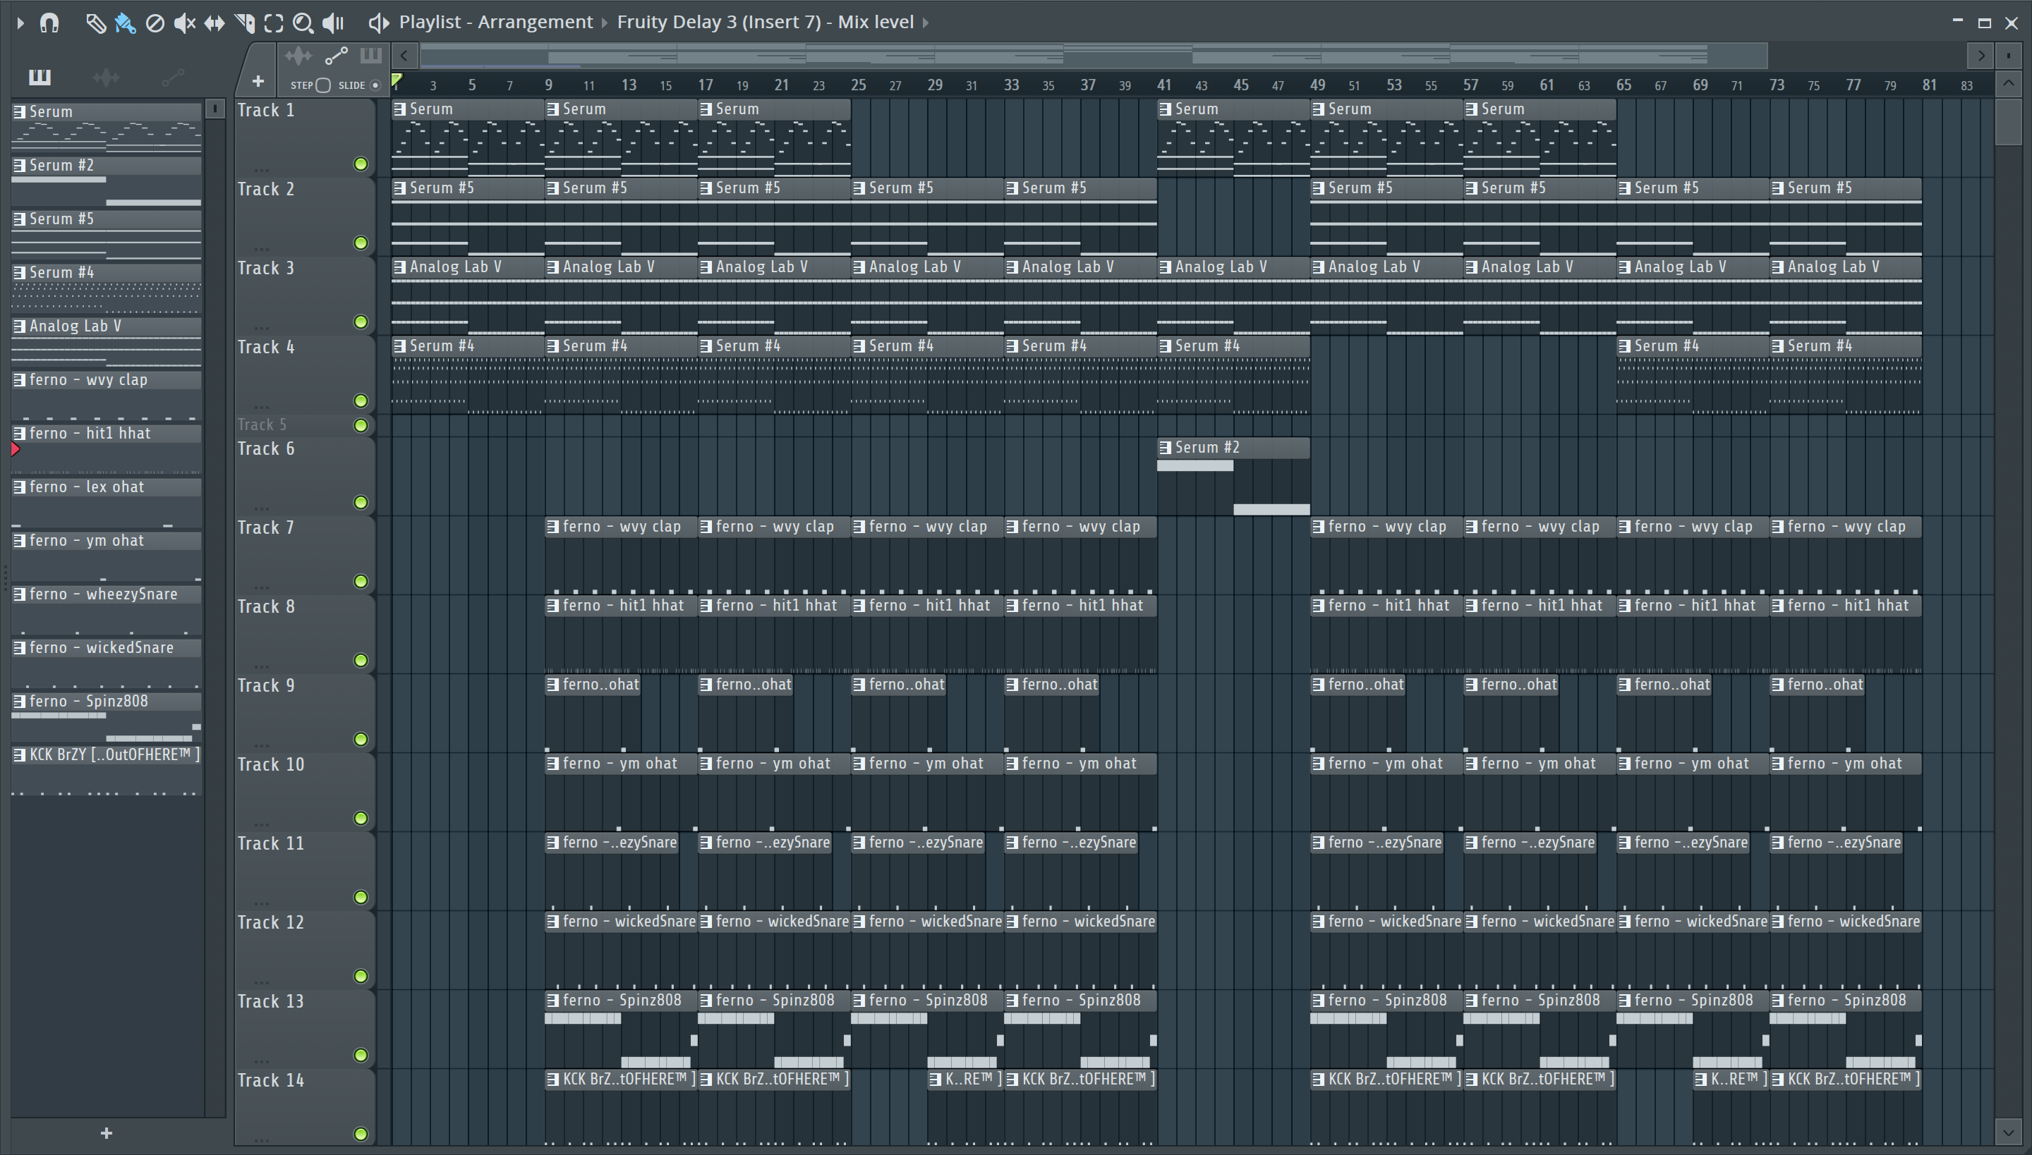Jump to bar 65 on the timeline ruler

(1623, 85)
